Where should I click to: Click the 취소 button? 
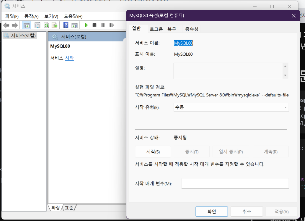(x=247, y=212)
